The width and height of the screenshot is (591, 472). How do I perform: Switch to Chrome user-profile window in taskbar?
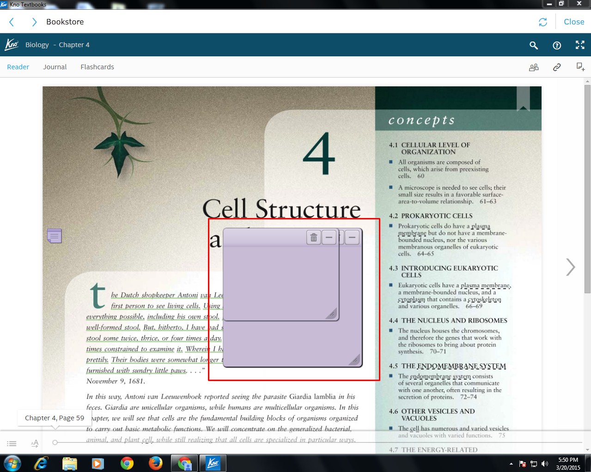point(184,463)
